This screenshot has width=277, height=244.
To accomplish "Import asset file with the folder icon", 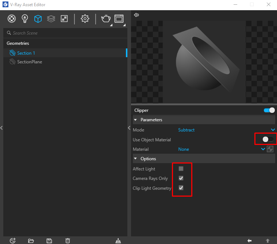I will tap(31, 241).
